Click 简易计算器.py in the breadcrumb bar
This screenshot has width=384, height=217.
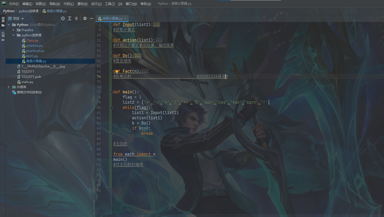[x=55, y=11]
